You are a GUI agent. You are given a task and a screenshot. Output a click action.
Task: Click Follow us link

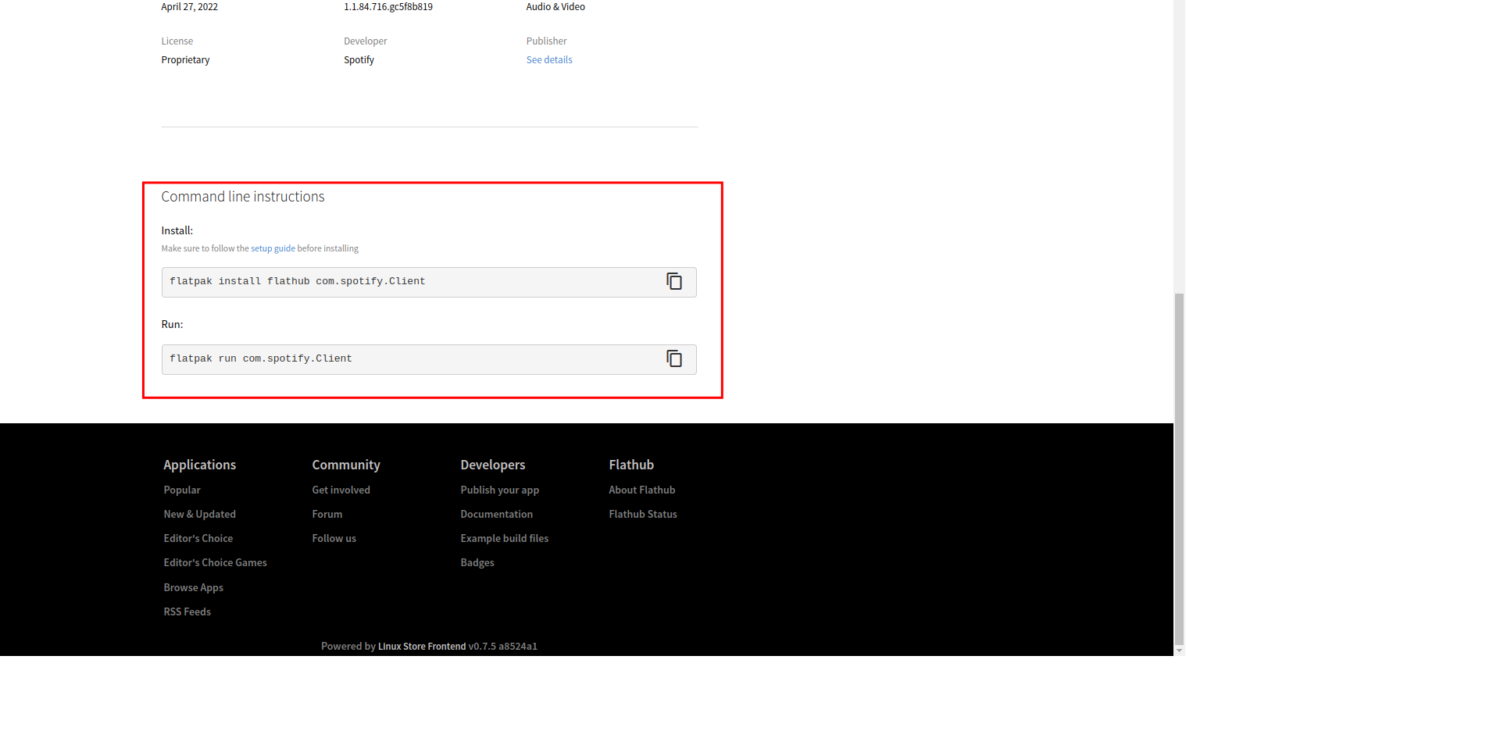pos(334,538)
